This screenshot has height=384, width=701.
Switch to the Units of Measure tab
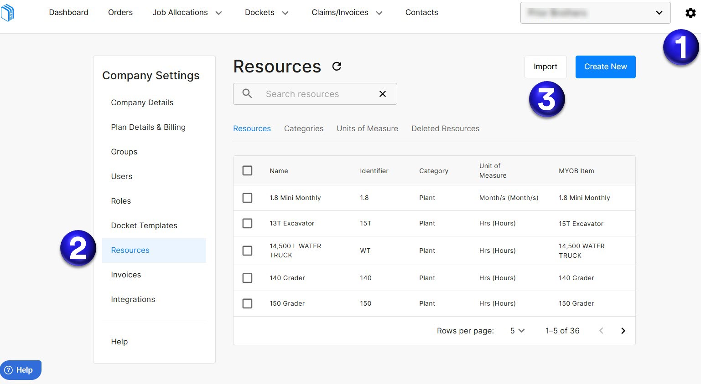(x=367, y=128)
